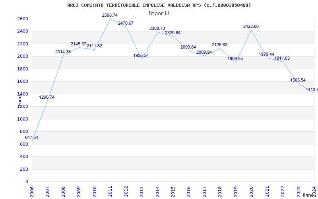Select the 1565.54 data label
This screenshot has width=318, height=199.
point(298,80)
